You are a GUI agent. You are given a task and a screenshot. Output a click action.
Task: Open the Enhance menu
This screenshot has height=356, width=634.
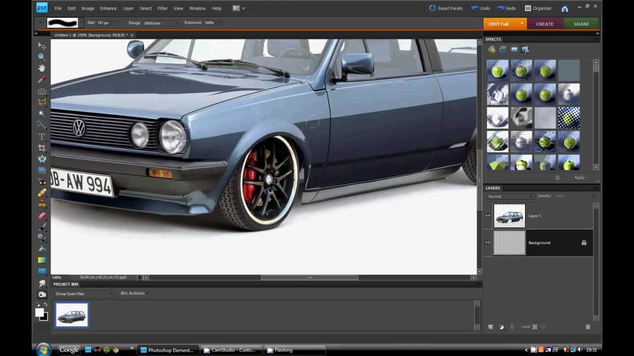tap(108, 8)
